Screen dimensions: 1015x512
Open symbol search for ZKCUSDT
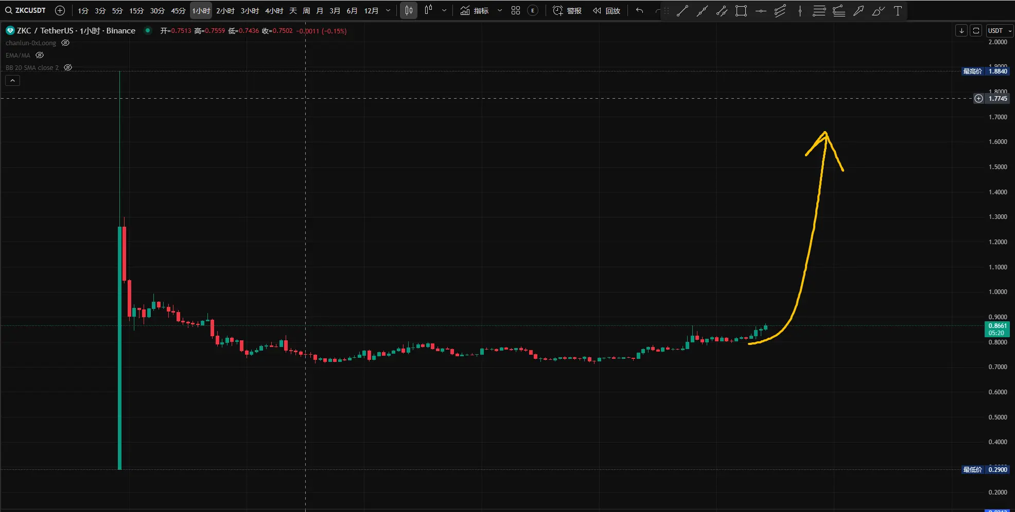(26, 10)
